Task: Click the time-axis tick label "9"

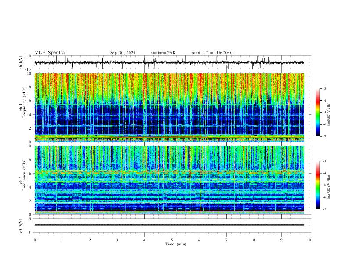Action: [281, 240]
